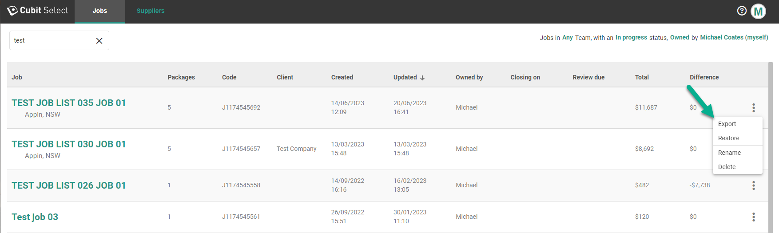Image resolution: width=779 pixels, height=233 pixels.
Task: Choose Export from the context menu
Action: click(727, 124)
